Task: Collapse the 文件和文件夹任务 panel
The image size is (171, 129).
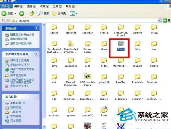Action: point(36,54)
